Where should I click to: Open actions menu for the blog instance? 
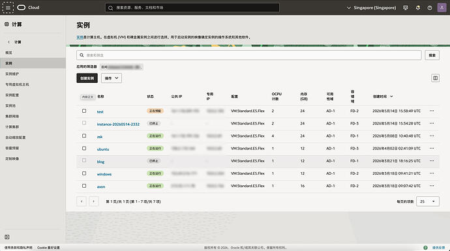432,161
